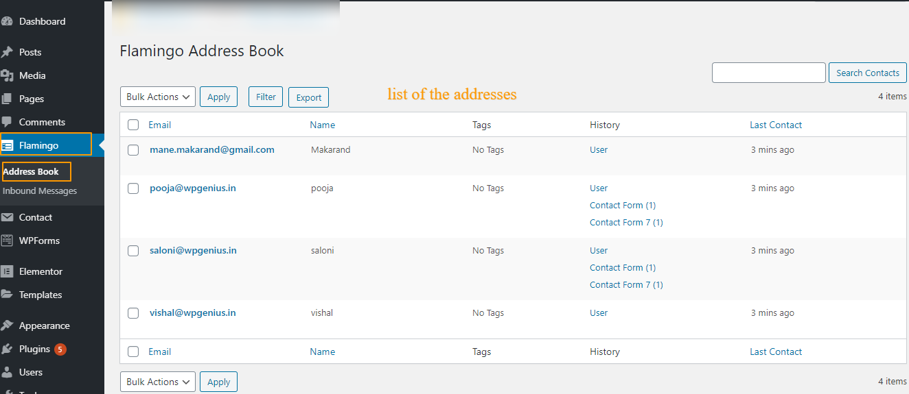
Task: Click the Comments speech bubble icon
Action: point(7,122)
